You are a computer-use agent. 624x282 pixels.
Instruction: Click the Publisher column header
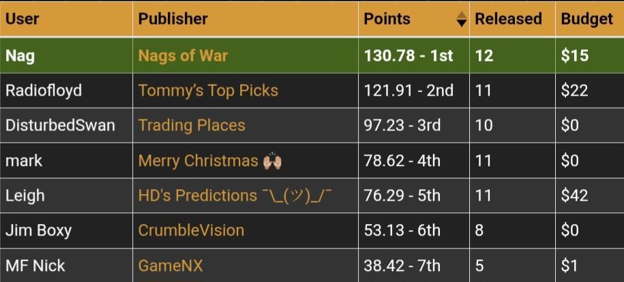click(173, 19)
